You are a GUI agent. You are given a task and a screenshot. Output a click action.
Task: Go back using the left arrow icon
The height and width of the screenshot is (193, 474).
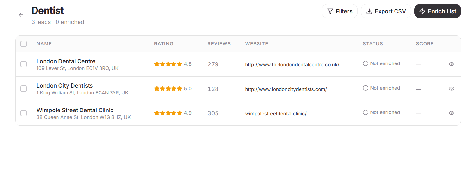point(21,15)
